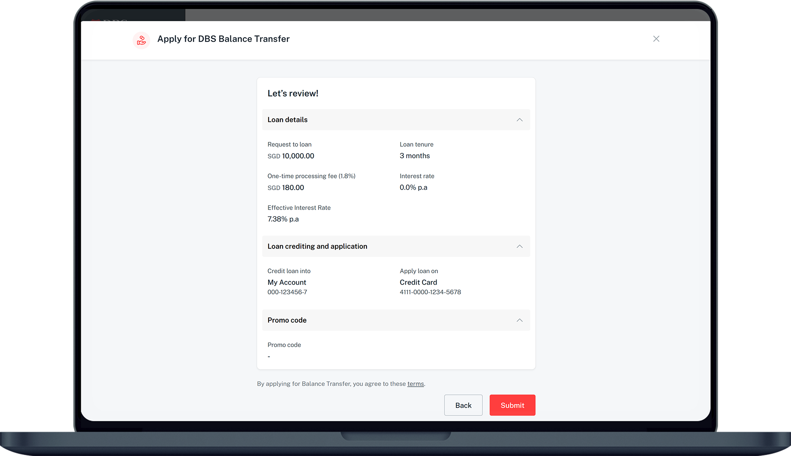Click the My Account crediting label

(287, 283)
